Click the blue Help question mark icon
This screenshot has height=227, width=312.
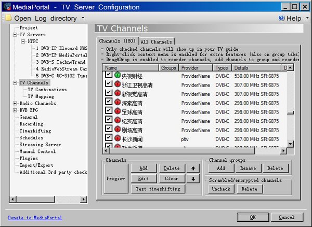pyautogui.click(x=281, y=18)
